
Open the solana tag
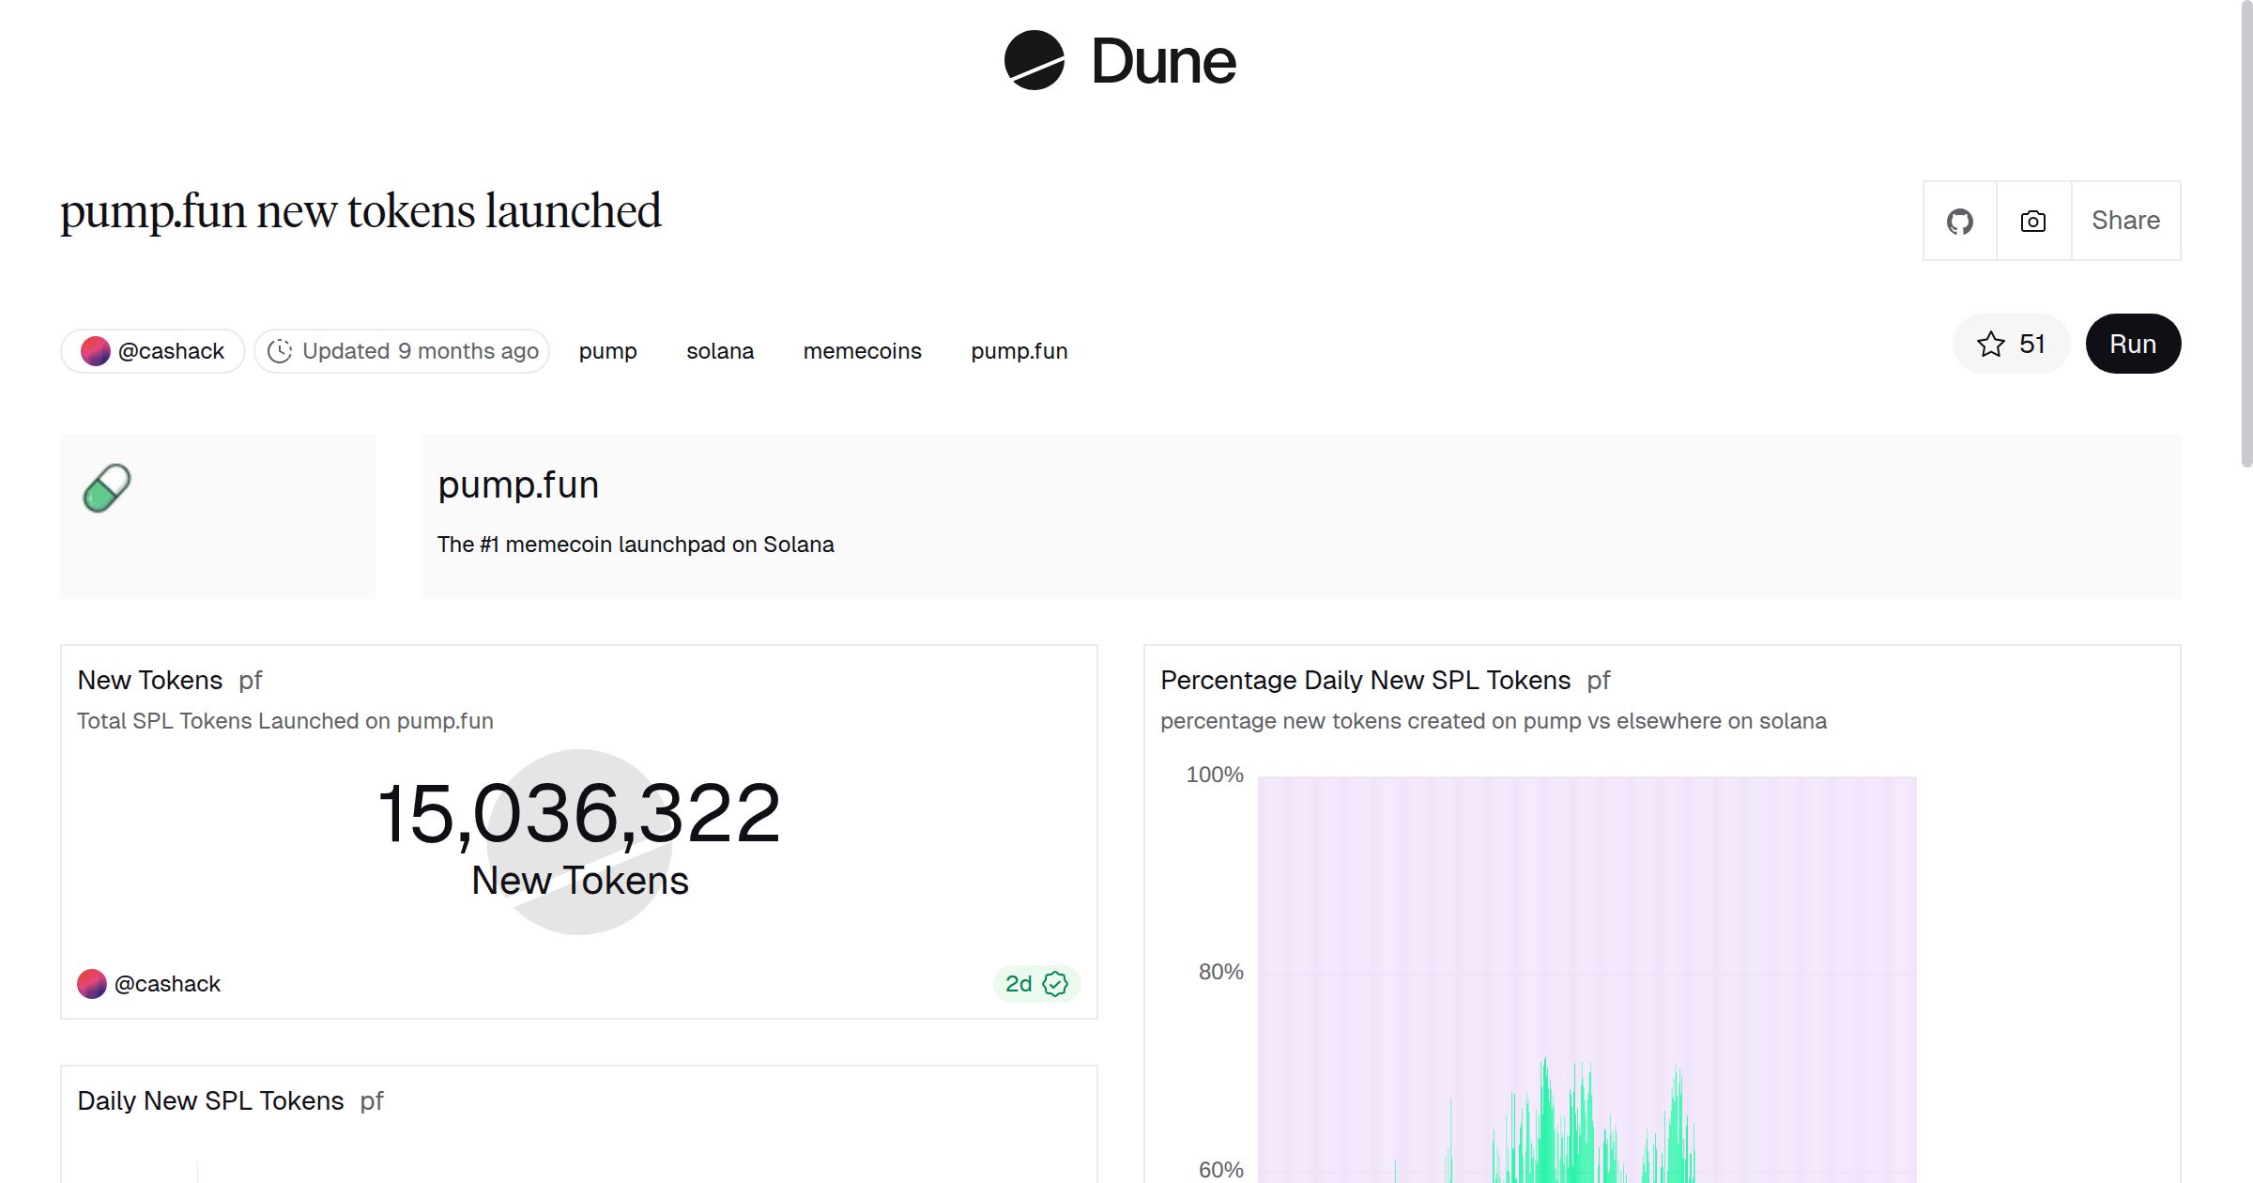click(x=720, y=350)
